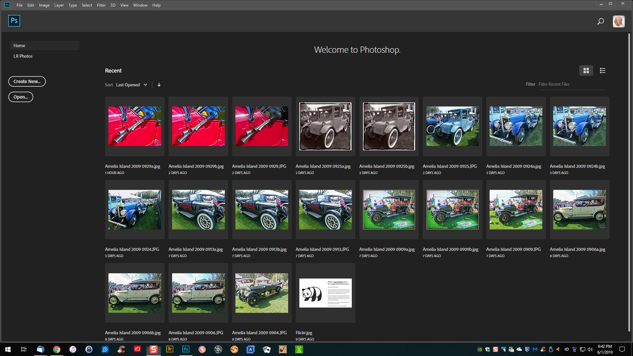Click the Photoshop taskbar icon

click(x=186, y=349)
